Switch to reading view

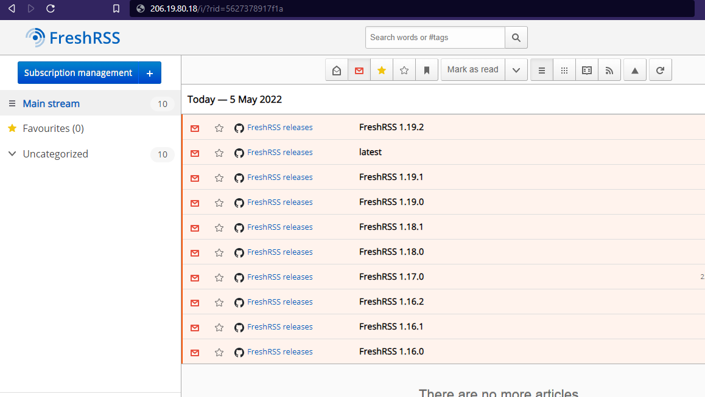[x=587, y=70]
